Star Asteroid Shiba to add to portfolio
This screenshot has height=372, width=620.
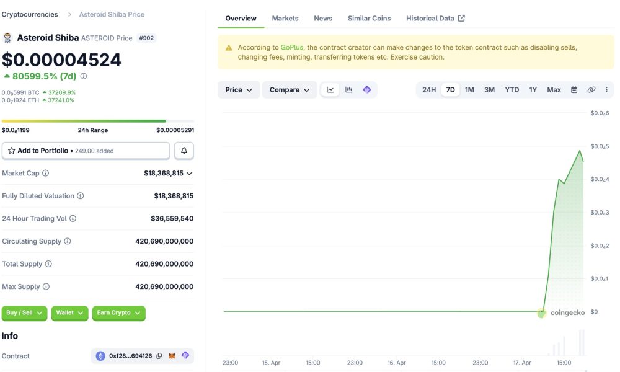point(11,150)
